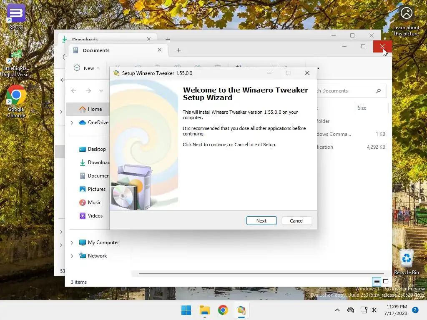Screen dimensions: 427x320
Task: Open Music folder in navigation pane
Action: coord(90,202)
